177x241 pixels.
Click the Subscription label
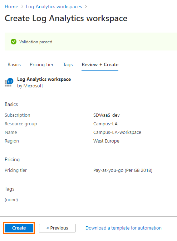tap(18, 115)
